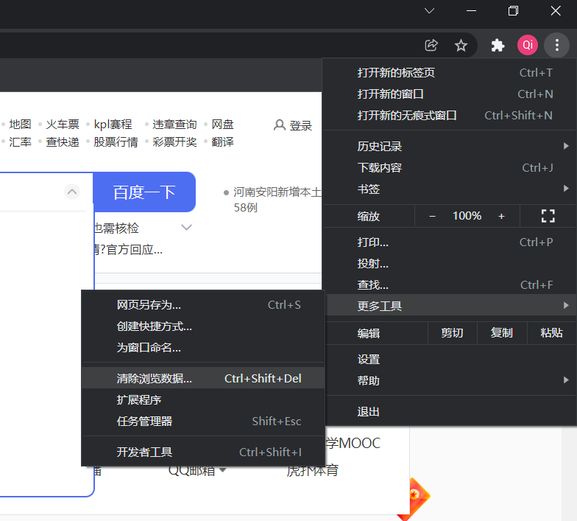Select 为窗口命名... in submenu
This screenshot has height=521, width=577.
click(203, 348)
